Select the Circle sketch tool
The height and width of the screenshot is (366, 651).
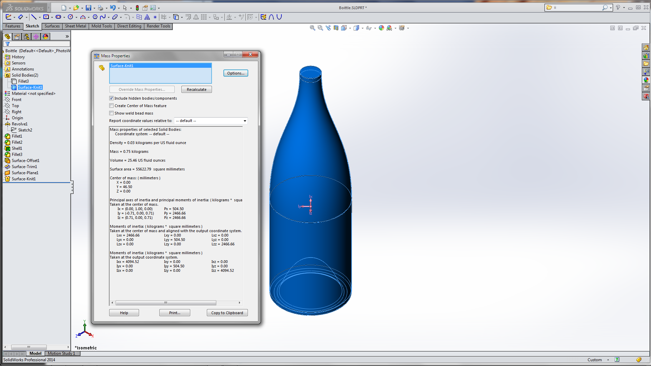click(x=70, y=17)
